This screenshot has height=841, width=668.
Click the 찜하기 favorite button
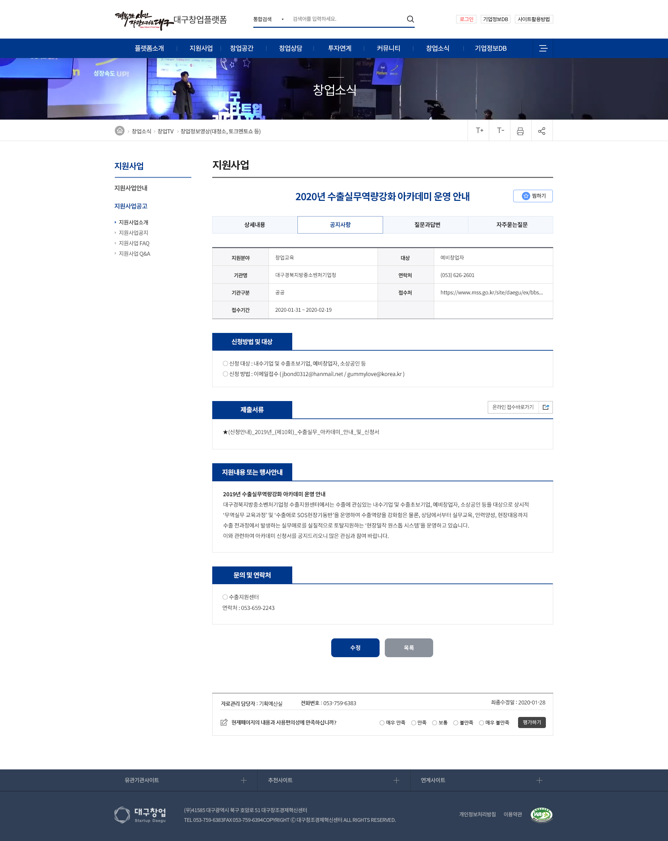[533, 196]
